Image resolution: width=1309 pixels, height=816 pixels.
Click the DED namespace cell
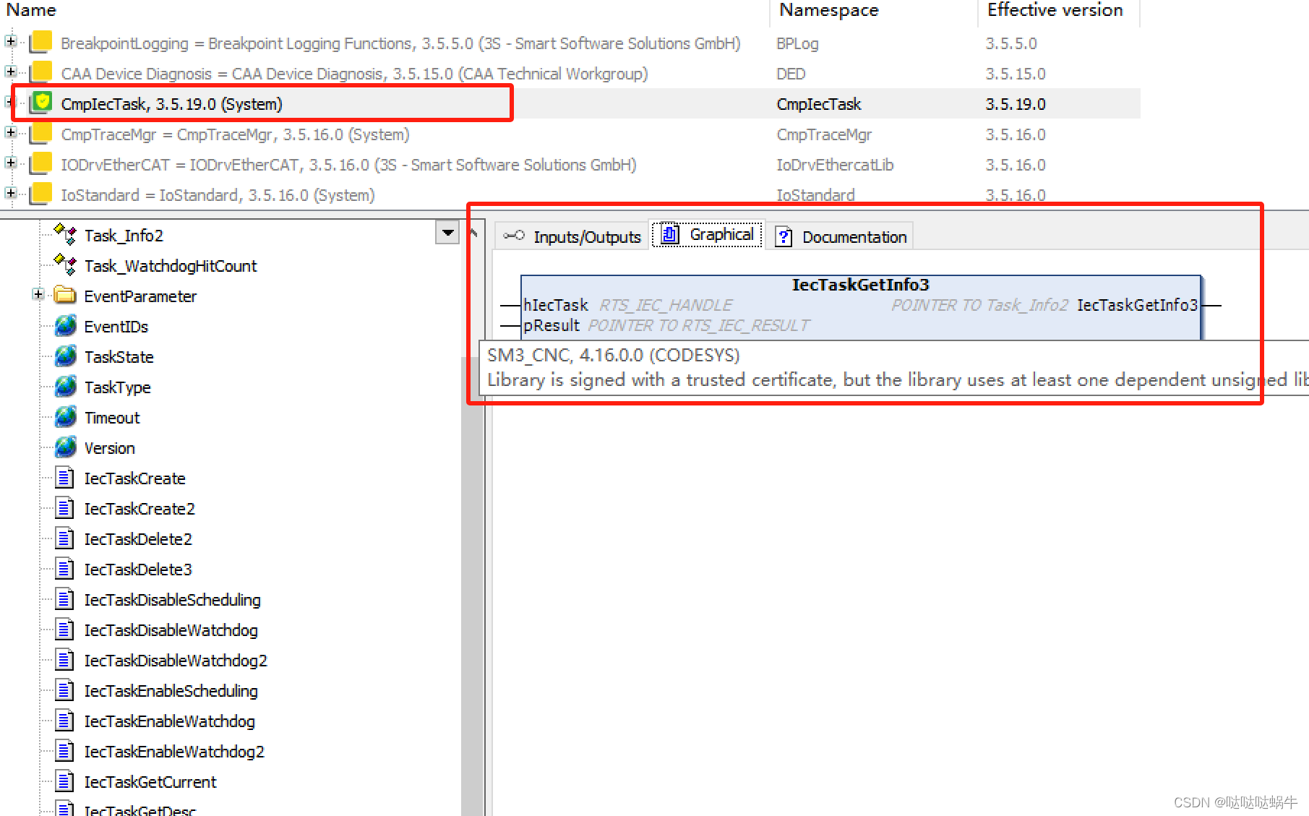coord(791,74)
